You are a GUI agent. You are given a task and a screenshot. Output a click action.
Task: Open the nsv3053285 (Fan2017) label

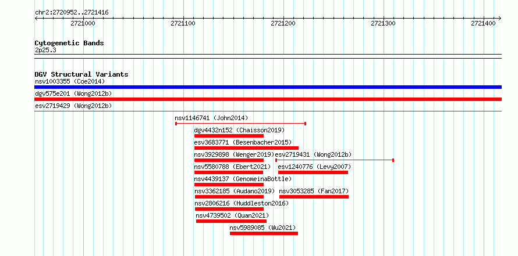(x=314, y=191)
